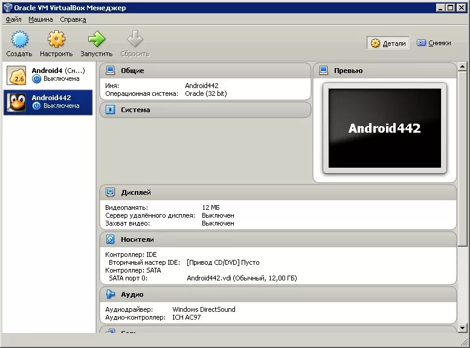470x348 pixels.
Task: Click the Превью section monitor icon
Action: pyautogui.click(x=323, y=71)
